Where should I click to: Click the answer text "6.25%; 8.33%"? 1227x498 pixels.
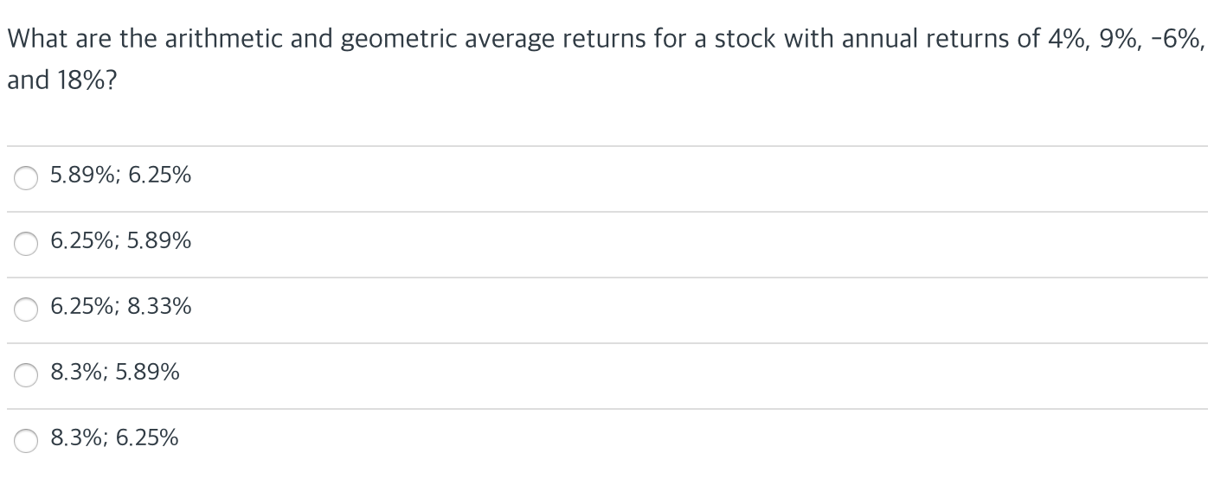[119, 307]
